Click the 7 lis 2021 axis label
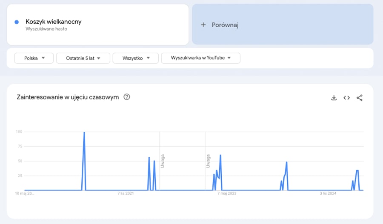Screen dimensions: 383x224 [126, 193]
